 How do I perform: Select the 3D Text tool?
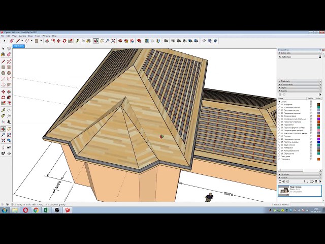pyautogui.click(x=9, y=122)
